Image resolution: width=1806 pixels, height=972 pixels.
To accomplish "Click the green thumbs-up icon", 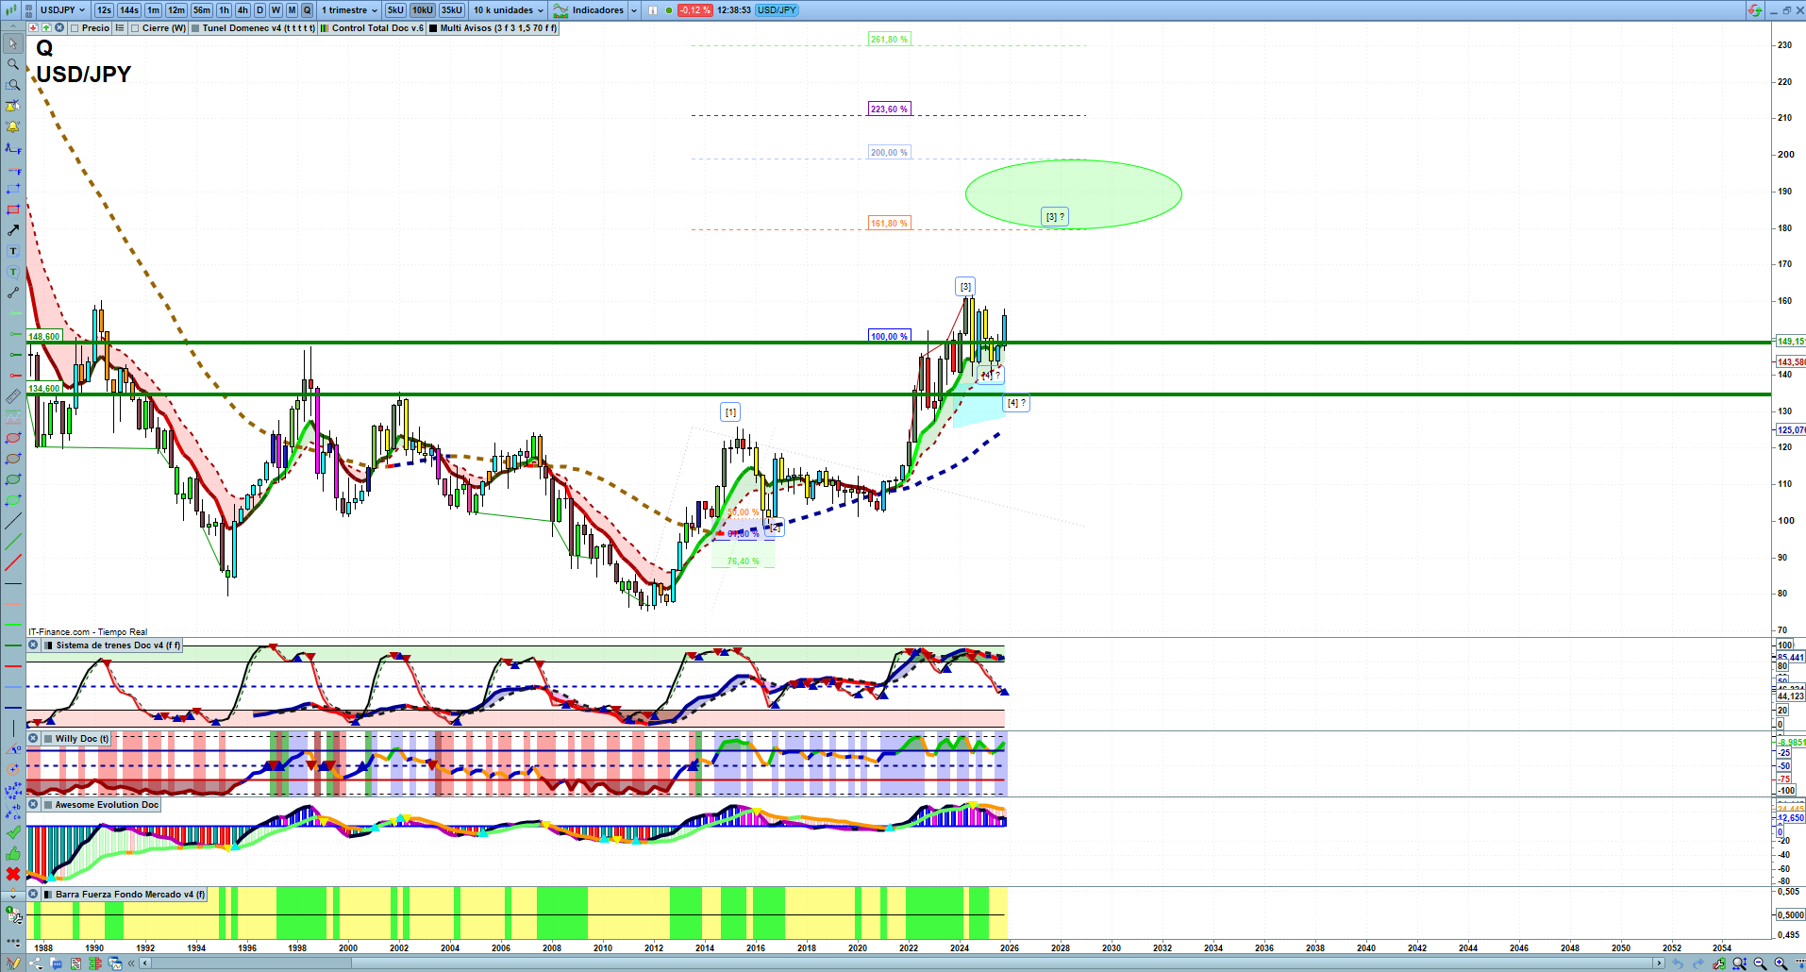I will coord(13,853).
